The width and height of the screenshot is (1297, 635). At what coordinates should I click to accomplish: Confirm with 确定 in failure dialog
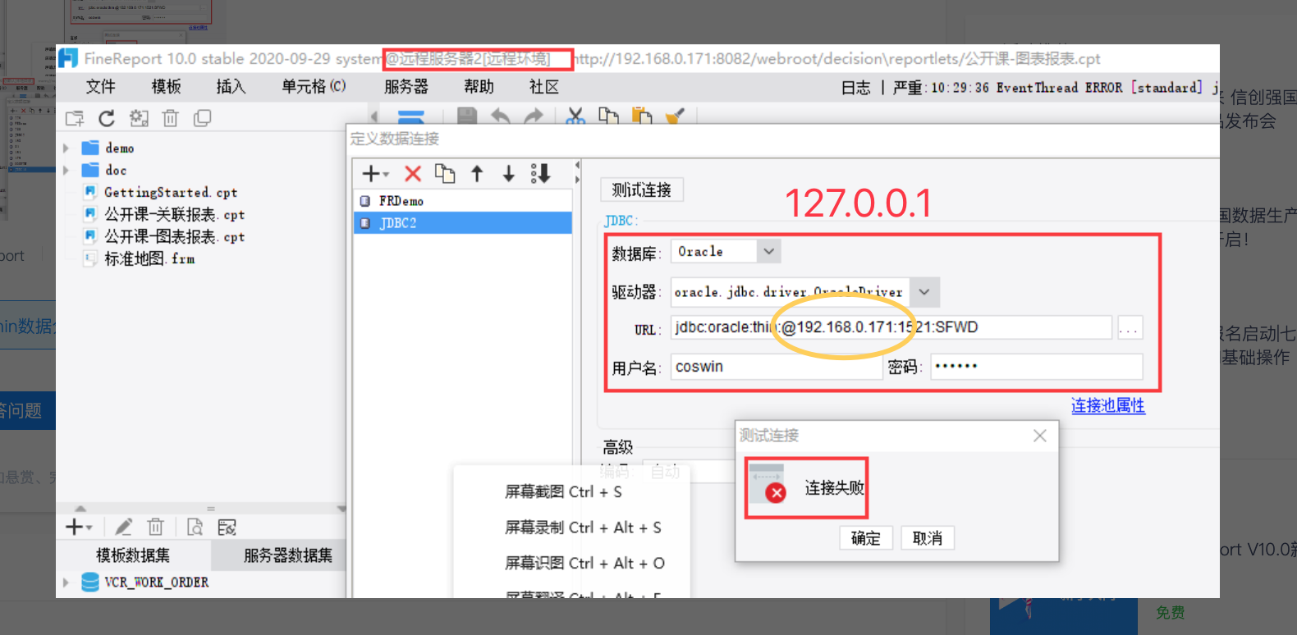tap(866, 538)
